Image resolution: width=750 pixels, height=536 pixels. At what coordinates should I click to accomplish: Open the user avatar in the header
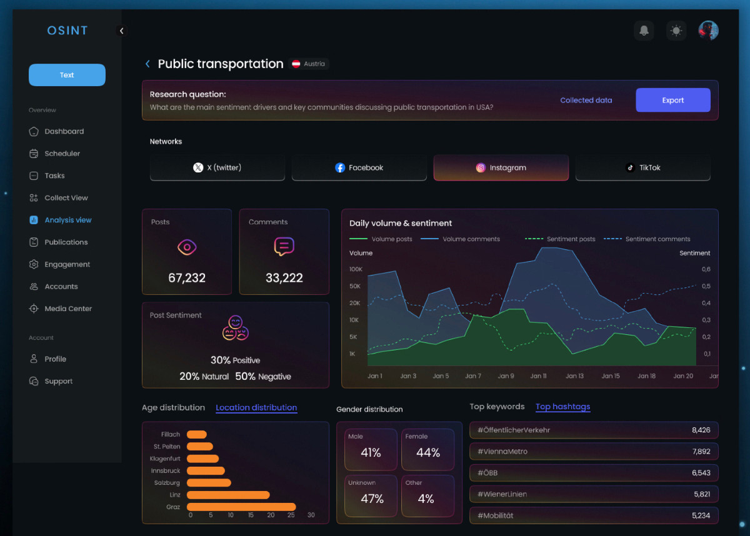click(709, 30)
